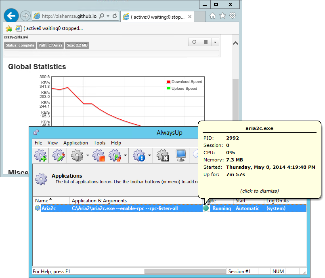
Task: Click the browser vertical scrollbar thumb
Action: pyautogui.click(x=235, y=100)
